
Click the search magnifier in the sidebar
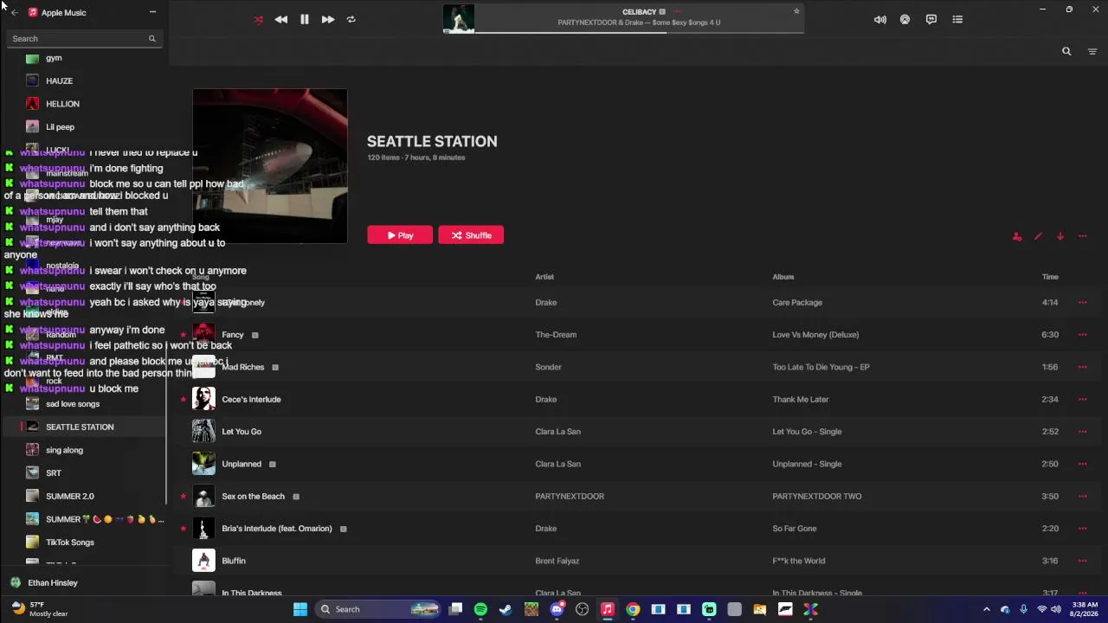[152, 38]
